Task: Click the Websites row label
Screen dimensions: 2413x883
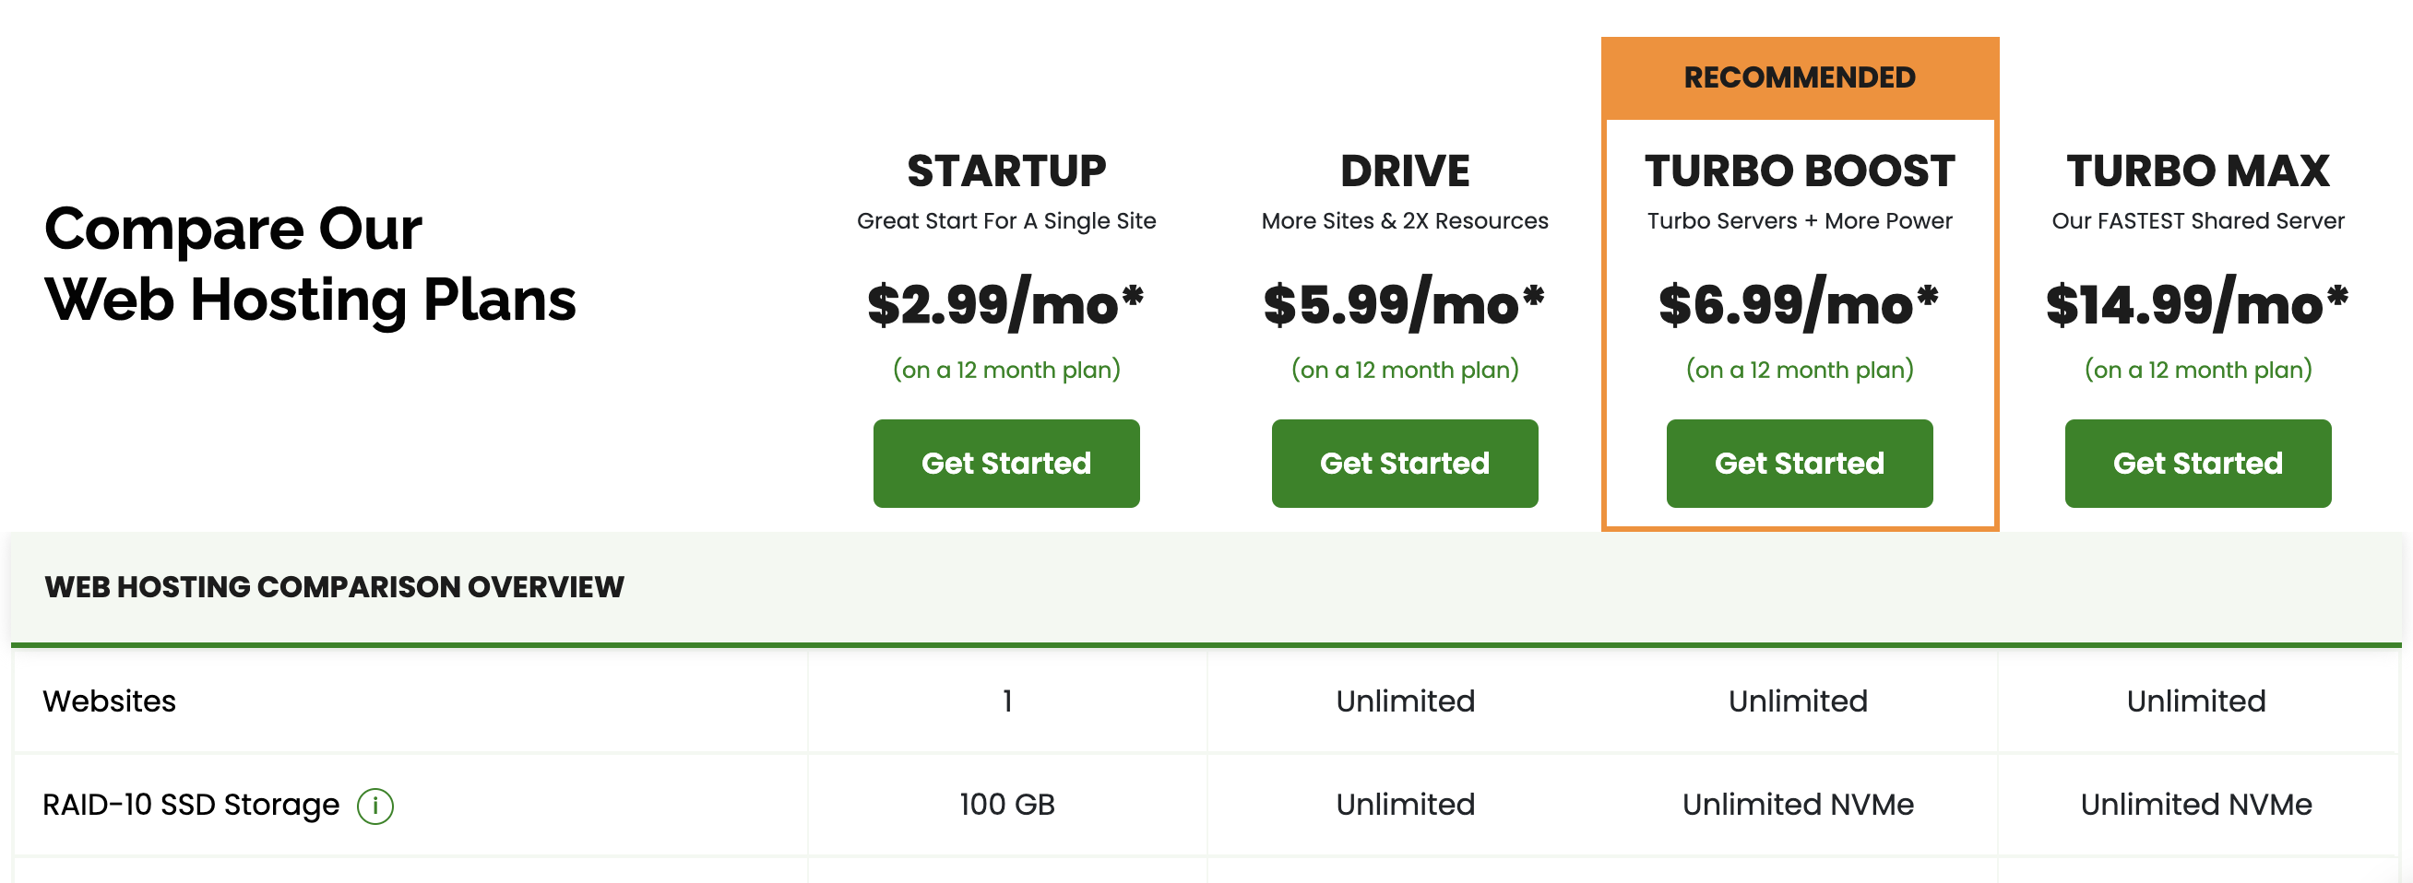Action: [110, 701]
